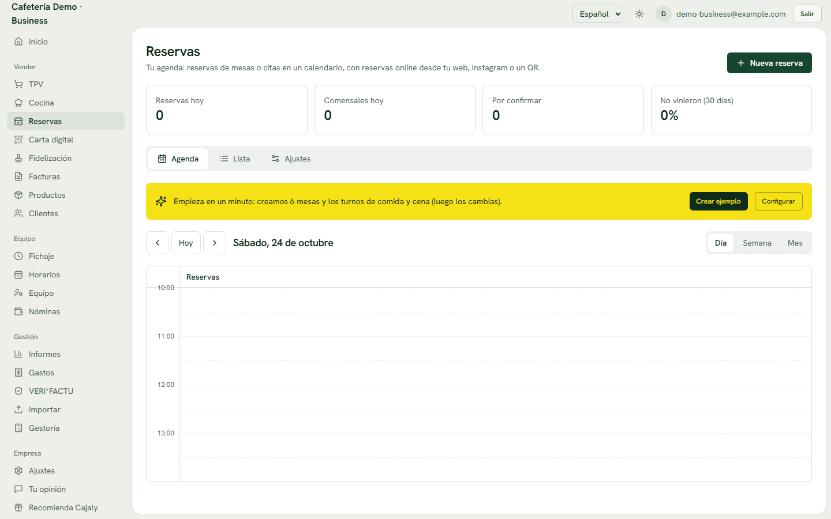The image size is (831, 519).
Task: Select the Día calendar view
Action: click(x=721, y=243)
